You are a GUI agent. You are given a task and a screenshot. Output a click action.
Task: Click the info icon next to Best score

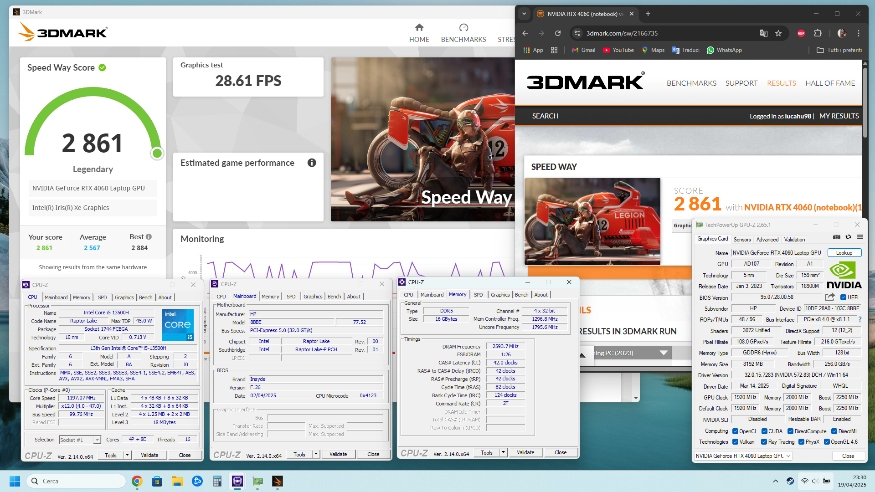coord(149,237)
